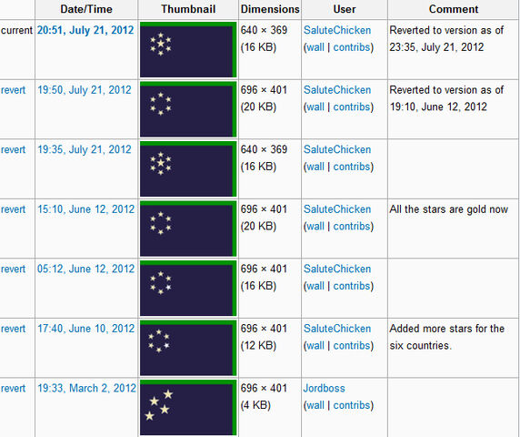
Task: Open the 05:12, June 12, 2012 date link
Action: click(x=85, y=269)
